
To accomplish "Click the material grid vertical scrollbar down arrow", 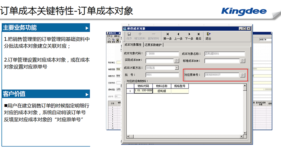I will coord(245,133).
